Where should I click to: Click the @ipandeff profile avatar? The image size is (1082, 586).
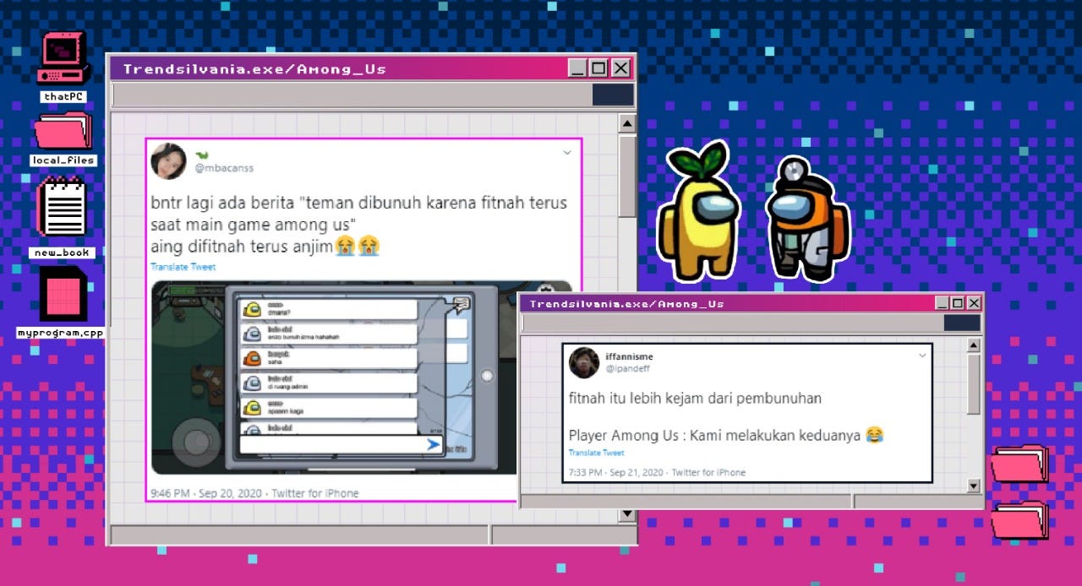583,362
